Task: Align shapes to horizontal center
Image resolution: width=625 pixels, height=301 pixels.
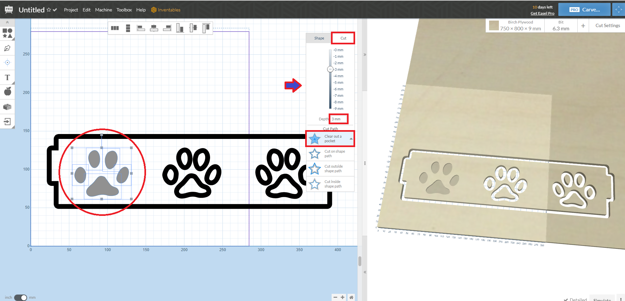Action: (154, 28)
